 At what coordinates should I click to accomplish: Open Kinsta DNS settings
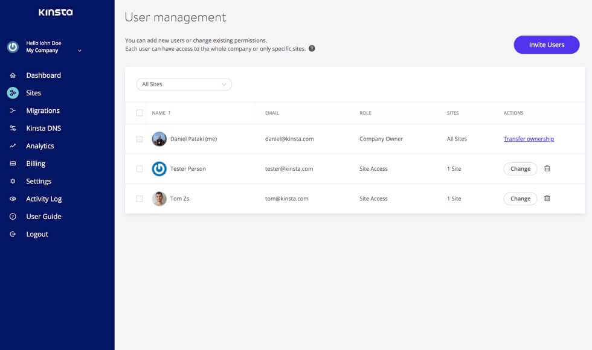(43, 127)
